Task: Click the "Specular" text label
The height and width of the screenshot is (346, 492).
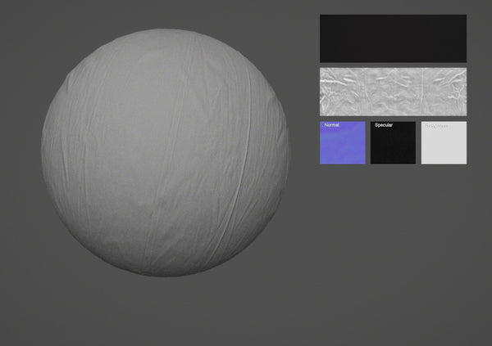Action: pyautogui.click(x=384, y=125)
